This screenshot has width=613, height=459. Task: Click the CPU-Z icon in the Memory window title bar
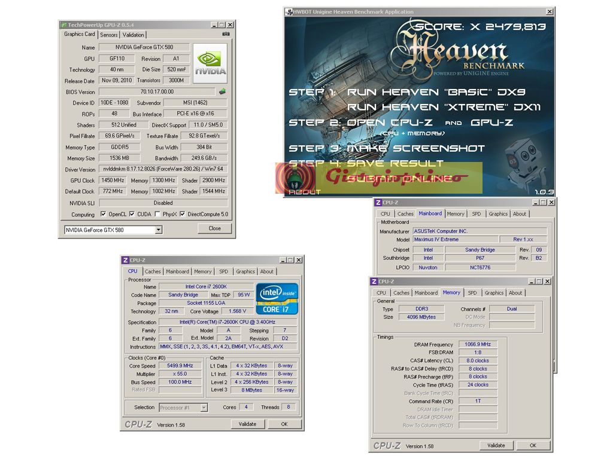click(374, 281)
